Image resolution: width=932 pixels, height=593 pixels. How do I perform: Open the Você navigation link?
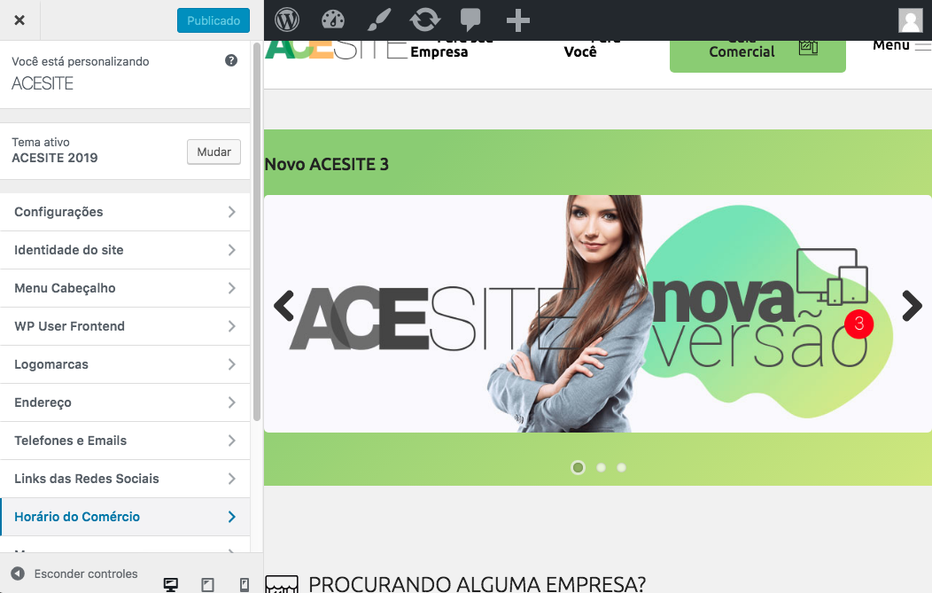[580, 51]
